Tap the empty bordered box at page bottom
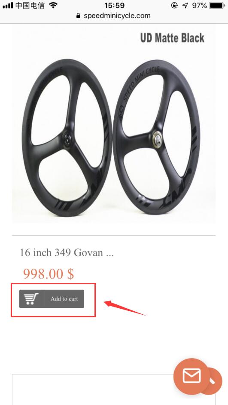Screen dimensions: 228x405 click(x=114, y=390)
